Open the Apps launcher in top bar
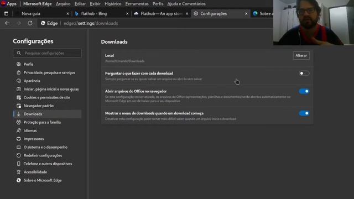 click(x=9, y=4)
